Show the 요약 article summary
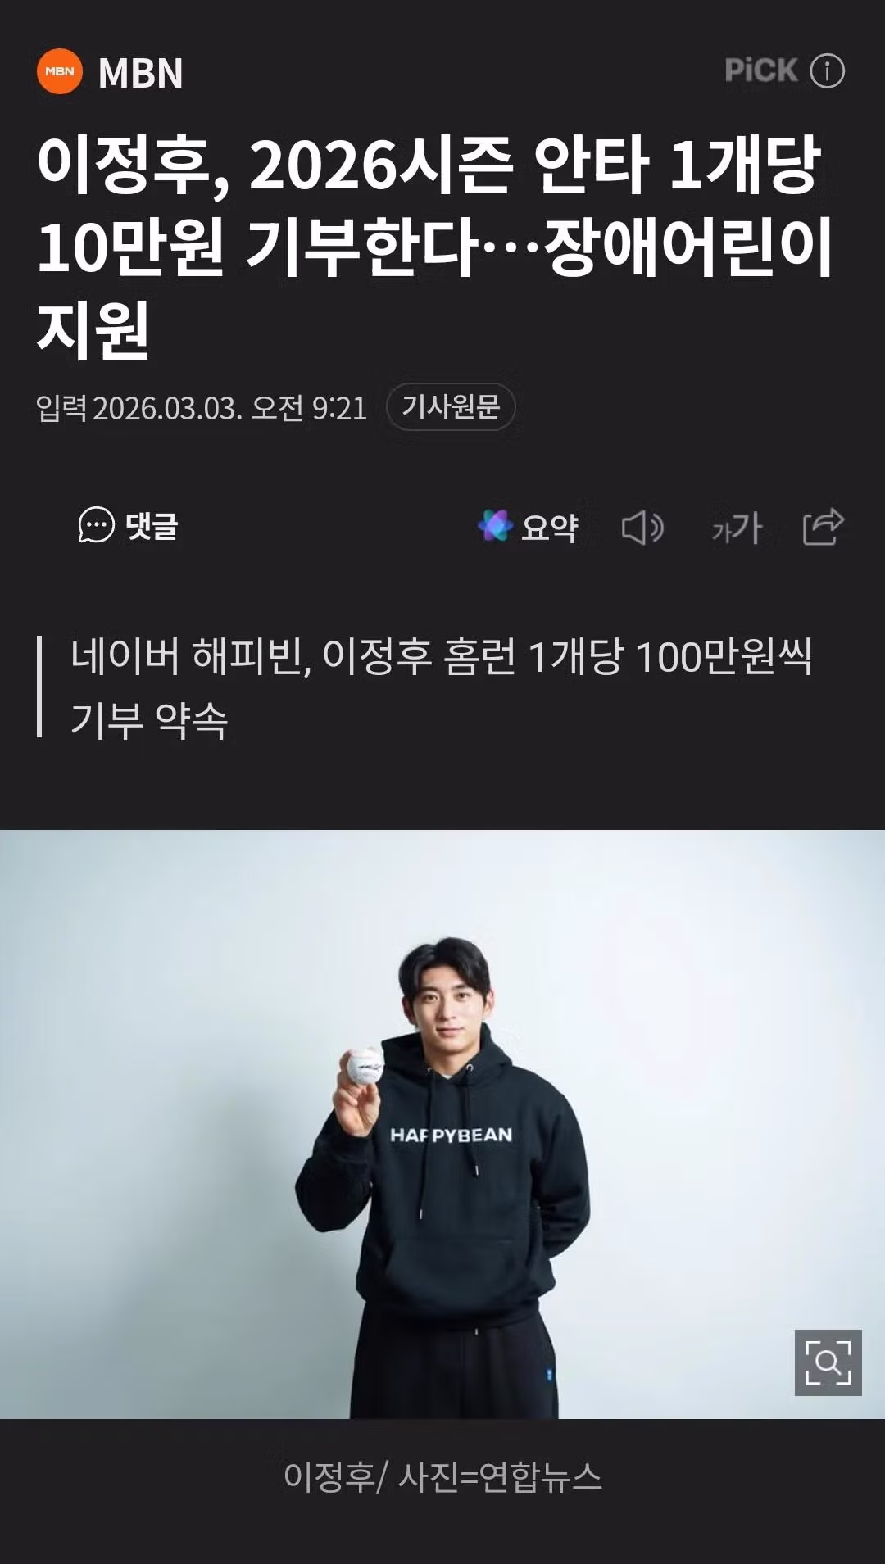This screenshot has width=885, height=1564. click(550, 528)
